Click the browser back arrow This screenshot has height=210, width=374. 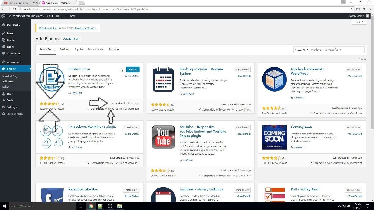4,9
